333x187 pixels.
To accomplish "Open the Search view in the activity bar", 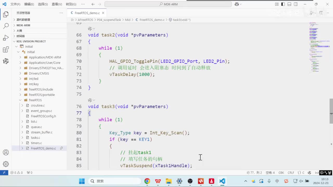I will pos(6,26).
